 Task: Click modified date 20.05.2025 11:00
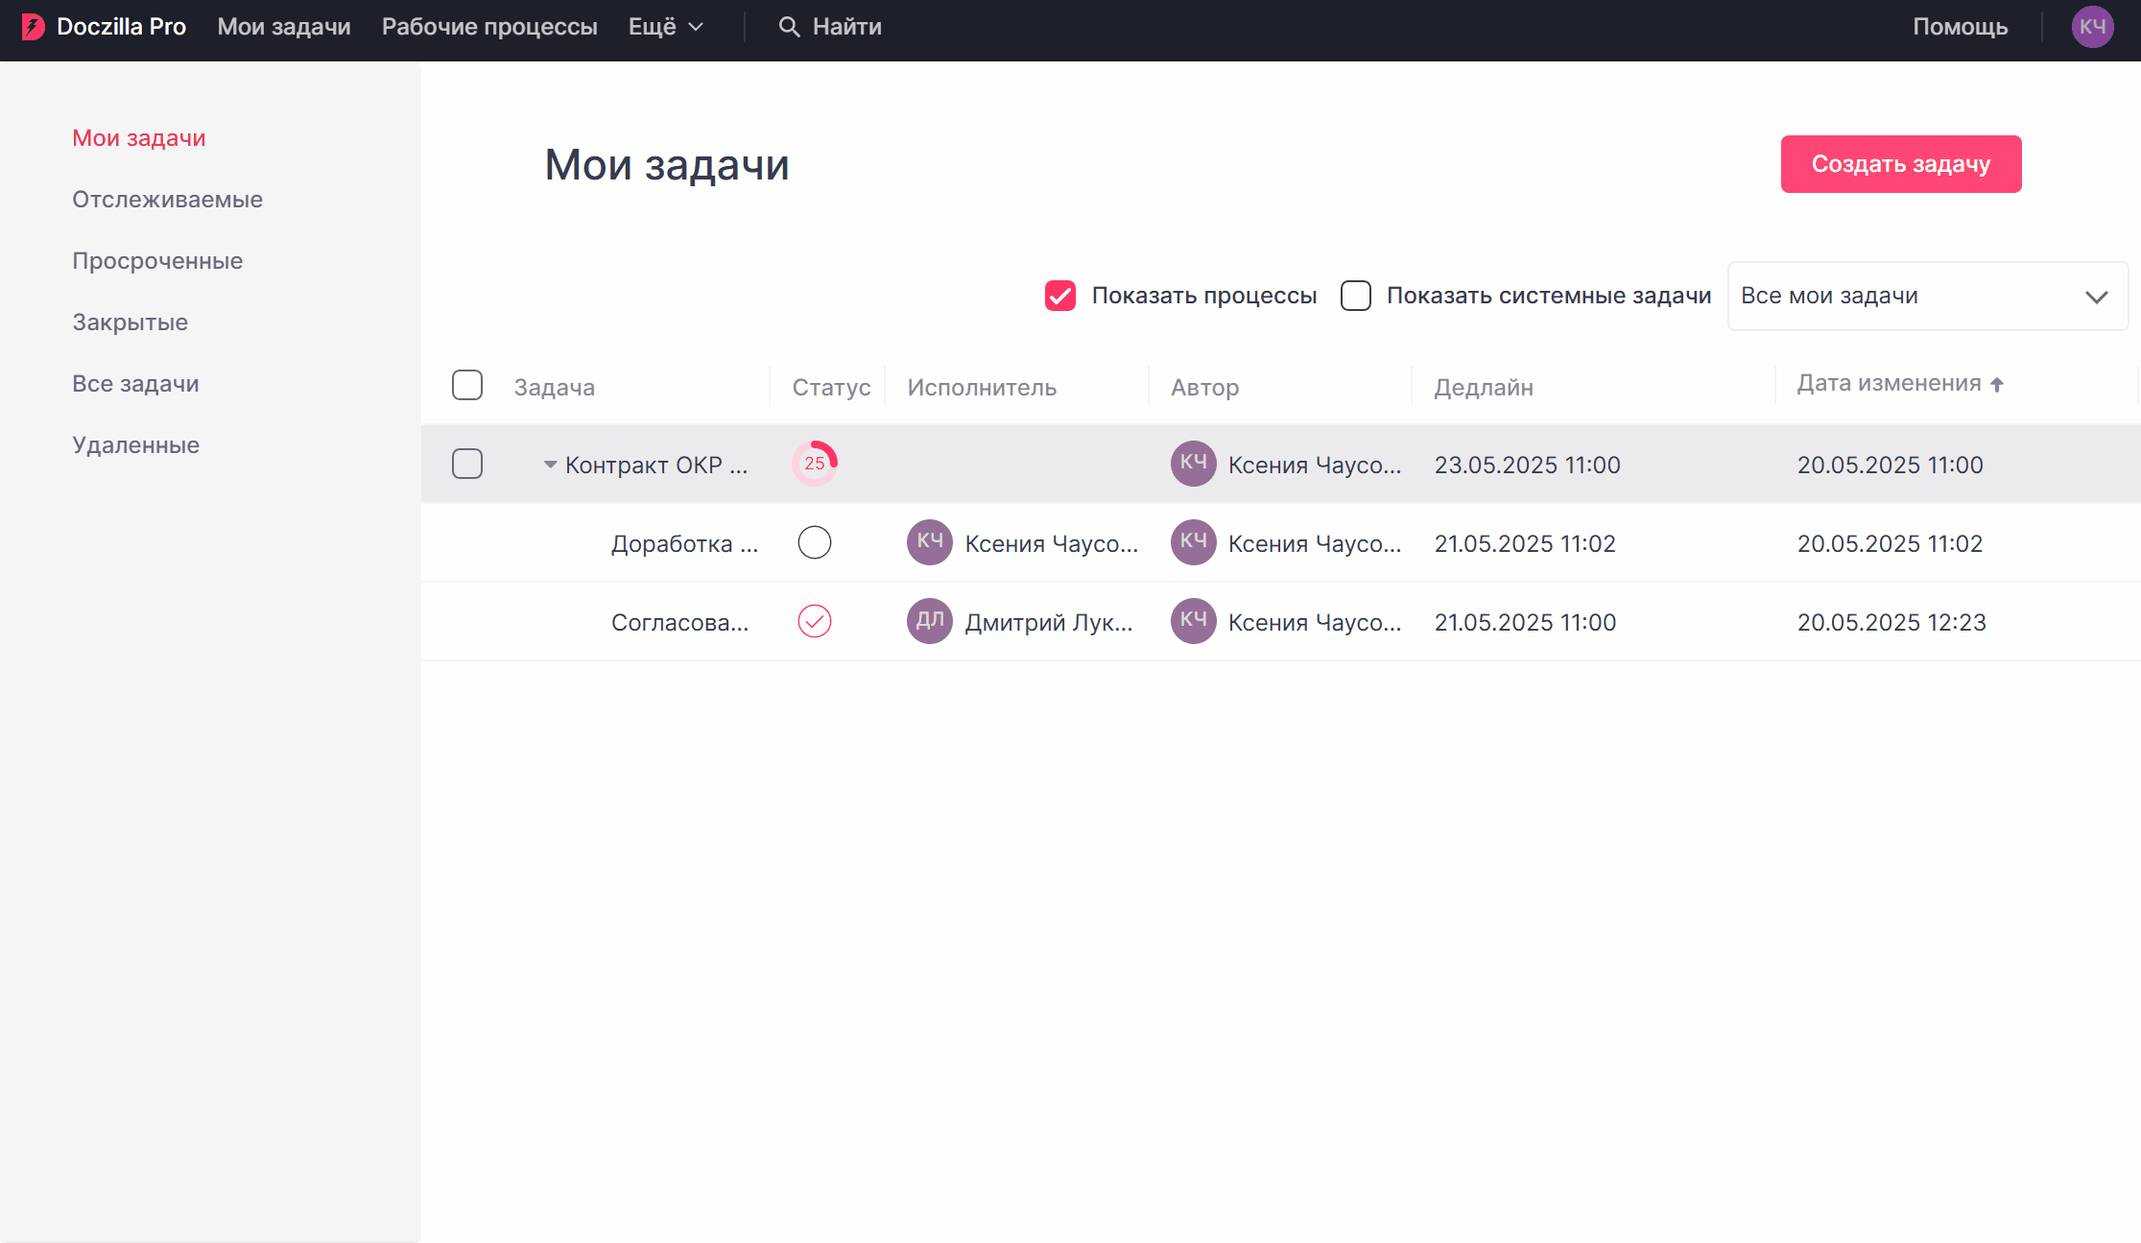1891,465
